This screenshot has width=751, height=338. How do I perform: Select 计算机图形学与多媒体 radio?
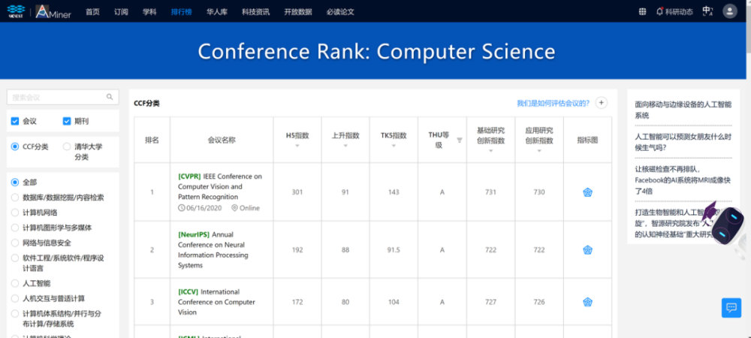pos(15,228)
